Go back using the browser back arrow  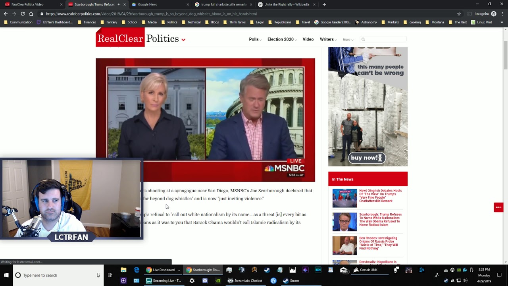(6, 14)
